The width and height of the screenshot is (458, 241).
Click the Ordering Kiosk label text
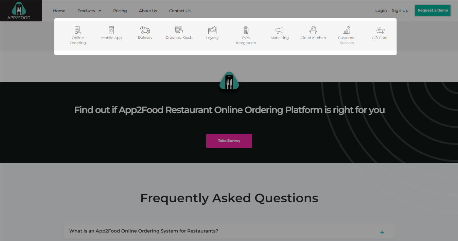coord(179,38)
